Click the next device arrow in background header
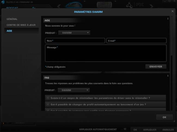The height and width of the screenshot is (132, 177). coord(151,6)
